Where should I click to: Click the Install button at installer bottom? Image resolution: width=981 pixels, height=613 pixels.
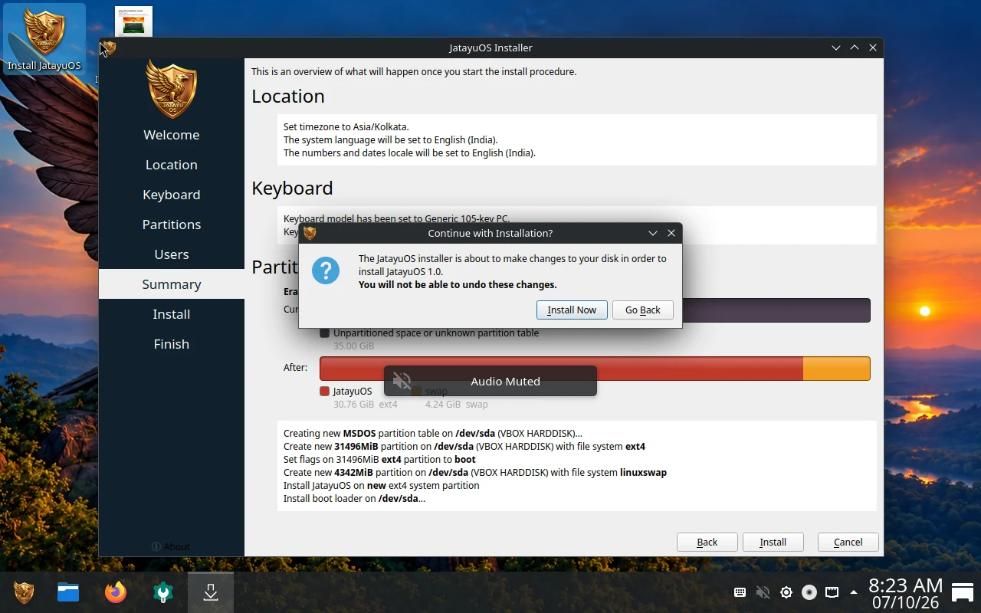[x=773, y=542]
